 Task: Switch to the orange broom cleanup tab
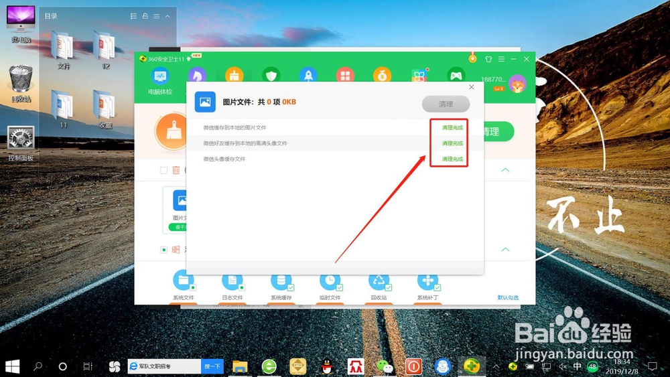click(x=234, y=75)
